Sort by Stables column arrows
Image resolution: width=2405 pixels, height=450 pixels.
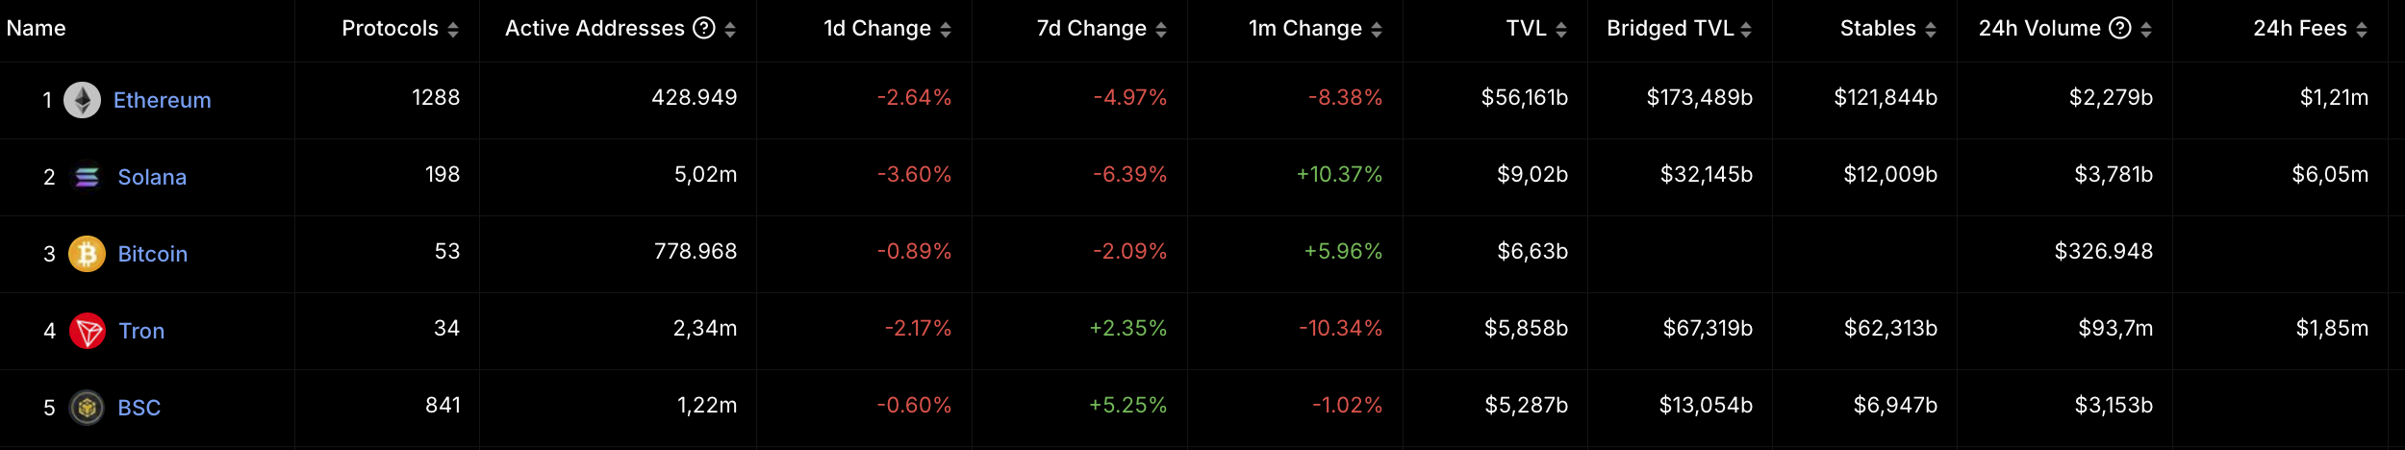click(1931, 30)
